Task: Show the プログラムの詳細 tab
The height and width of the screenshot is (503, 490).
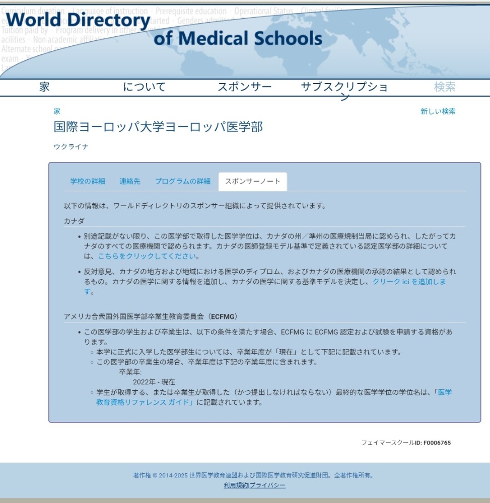Action: coord(182,181)
